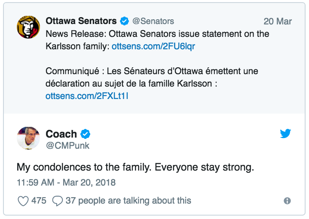Click the Ottawa Senators verified badge
Image resolution: width=309 pixels, height=219 pixels.
click(x=124, y=21)
